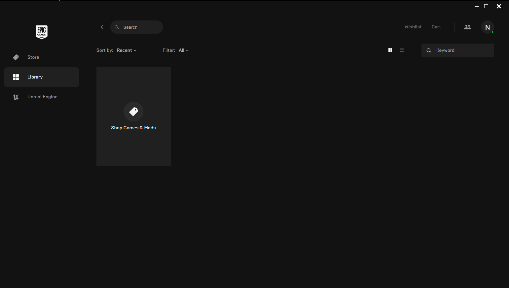
Task: Click the Epic Games logo
Action: click(x=42, y=32)
